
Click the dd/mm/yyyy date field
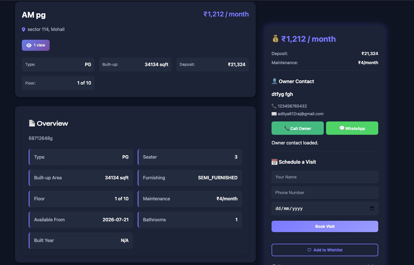325,209
